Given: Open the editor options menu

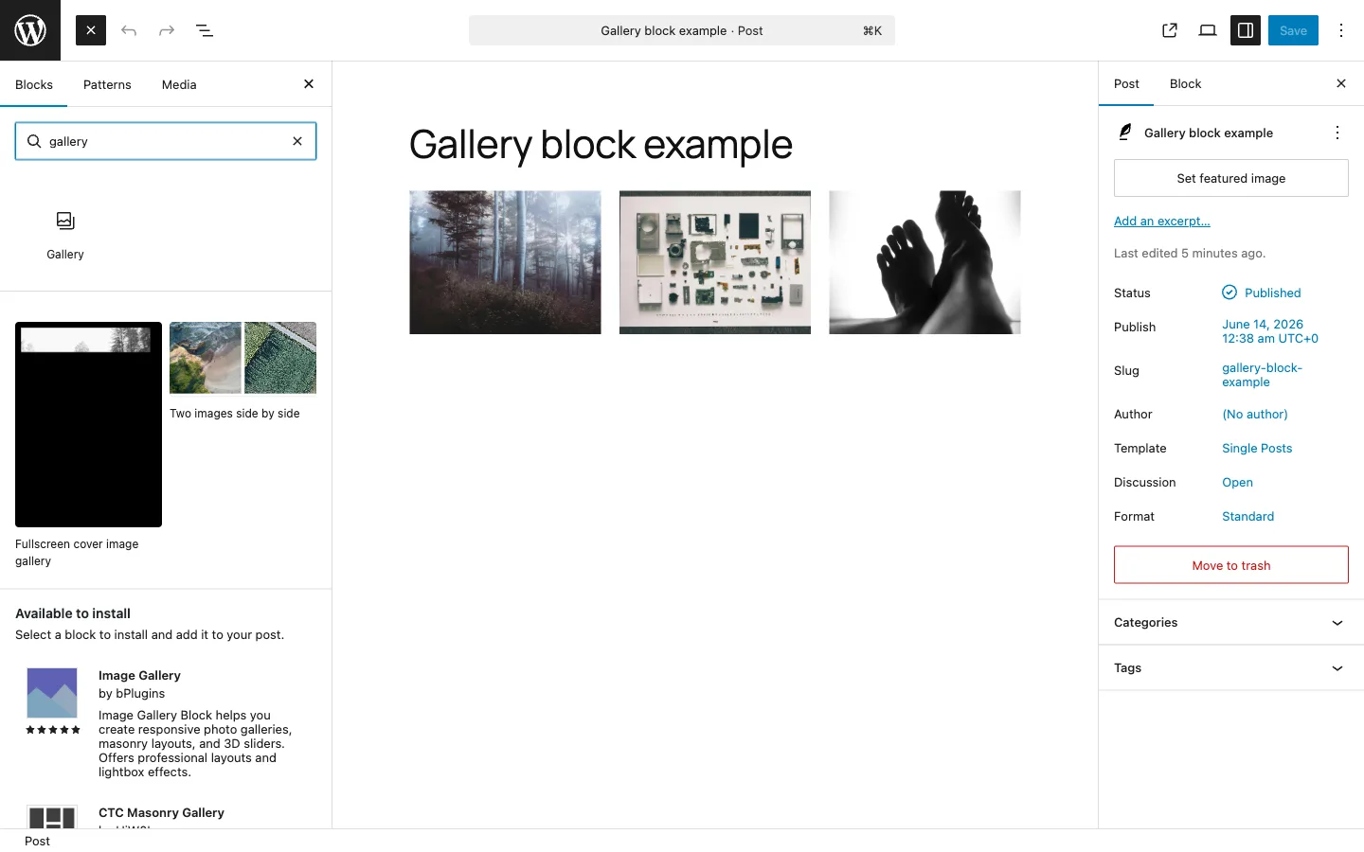Looking at the screenshot, I should coord(1341,30).
